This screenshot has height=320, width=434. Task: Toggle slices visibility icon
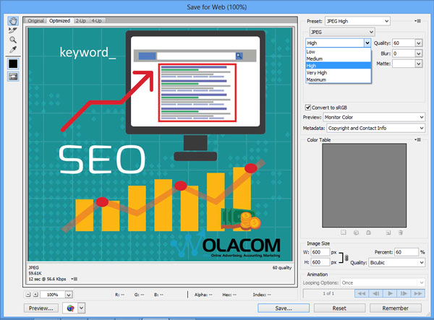pos(13,77)
